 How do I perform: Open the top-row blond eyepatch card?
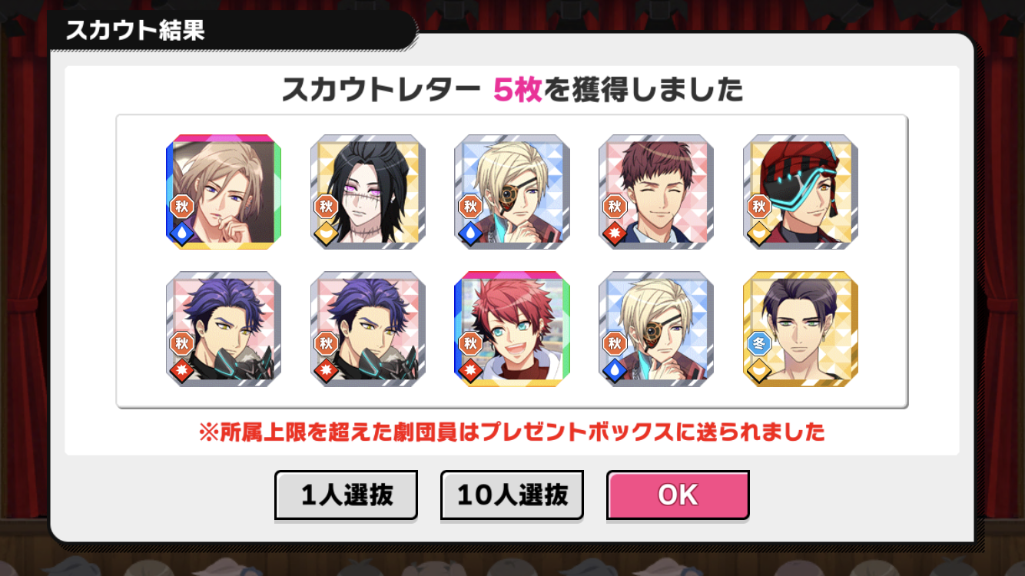(x=512, y=192)
